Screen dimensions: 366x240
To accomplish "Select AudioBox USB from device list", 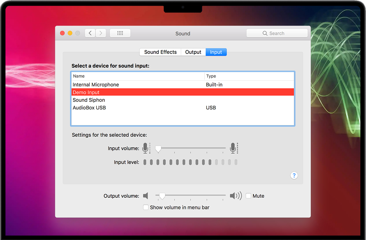I will pyautogui.click(x=89, y=108).
